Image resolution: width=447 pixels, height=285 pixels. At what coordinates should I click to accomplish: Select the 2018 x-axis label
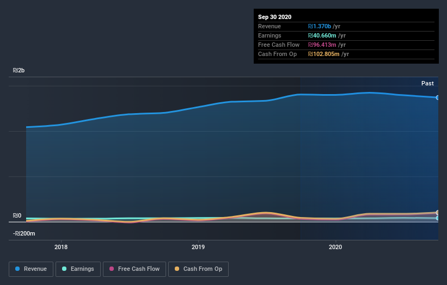[61, 247]
